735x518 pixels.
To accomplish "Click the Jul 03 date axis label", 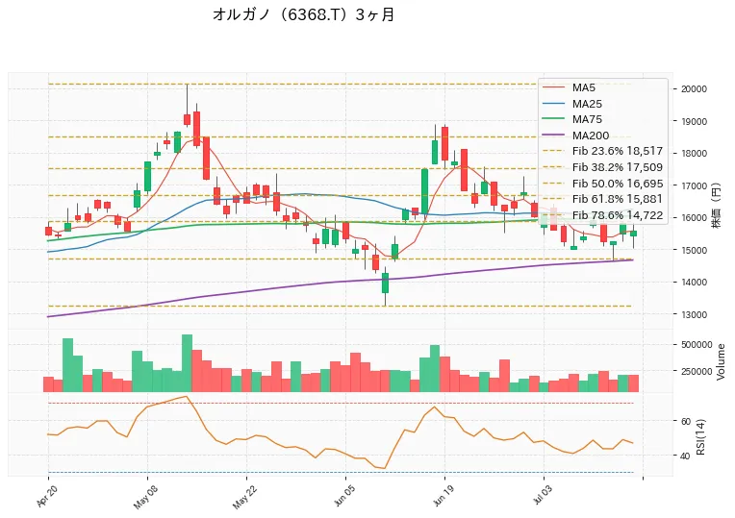I will pos(542,496).
